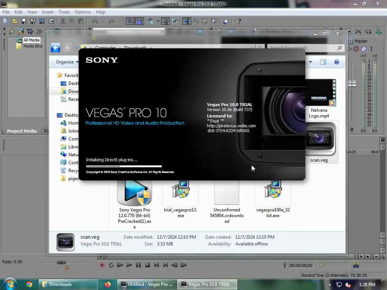Image resolution: width=387 pixels, height=290 pixels.
Task: Click the Interactive Tutorials hand icon
Action: point(226,21)
